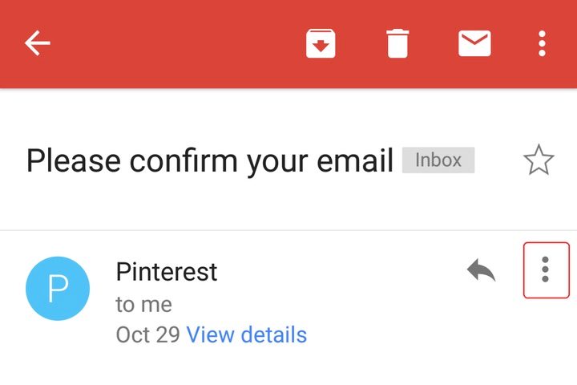Tap blank space below the message header
The width and height of the screenshot is (577, 385).
point(288,367)
